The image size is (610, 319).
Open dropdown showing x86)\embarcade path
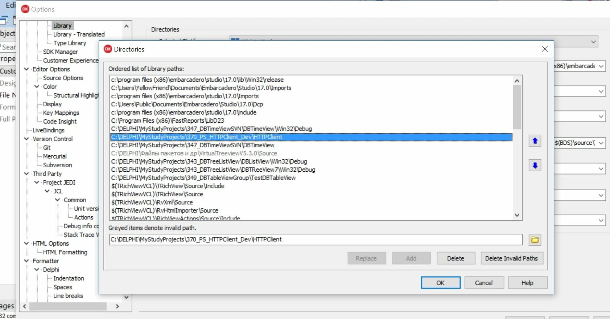601,66
